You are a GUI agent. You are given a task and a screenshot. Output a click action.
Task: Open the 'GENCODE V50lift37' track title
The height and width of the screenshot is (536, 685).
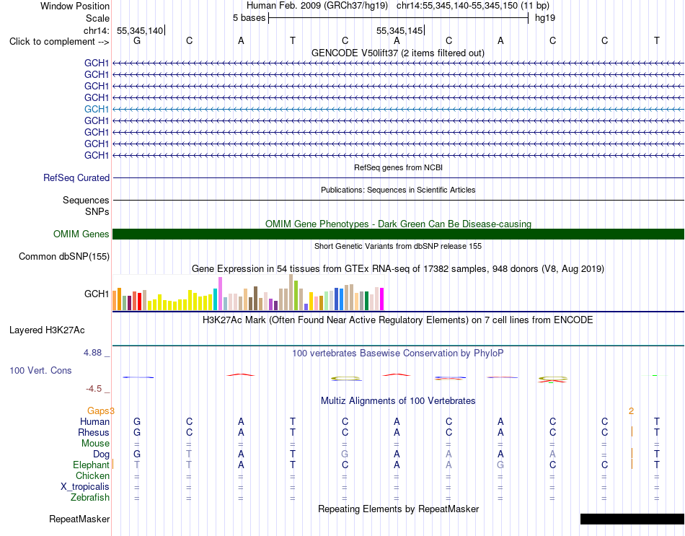[x=397, y=53]
